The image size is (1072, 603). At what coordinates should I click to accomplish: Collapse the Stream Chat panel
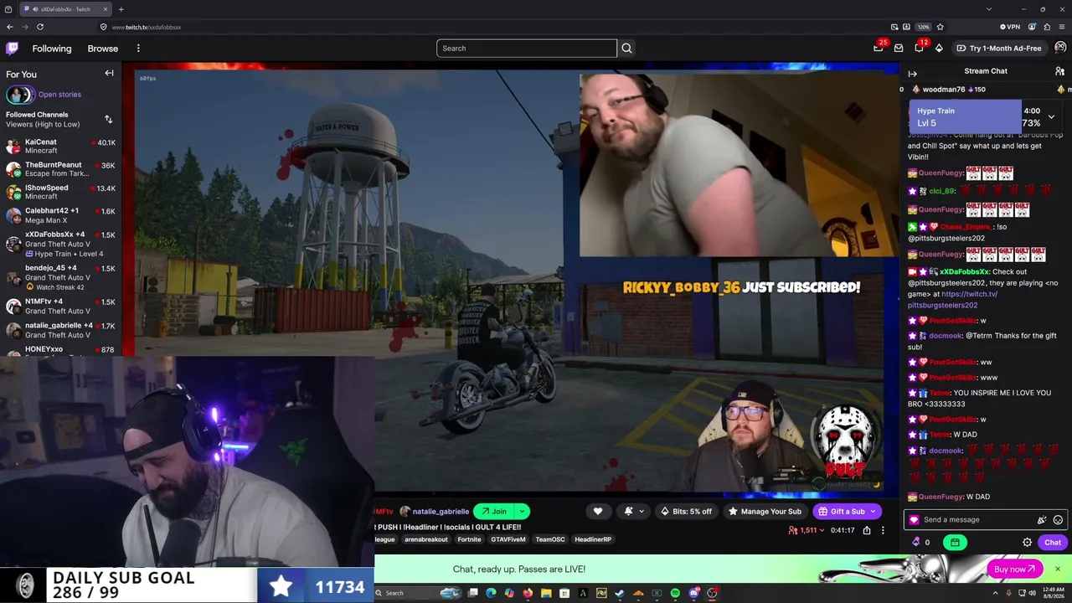click(x=913, y=74)
